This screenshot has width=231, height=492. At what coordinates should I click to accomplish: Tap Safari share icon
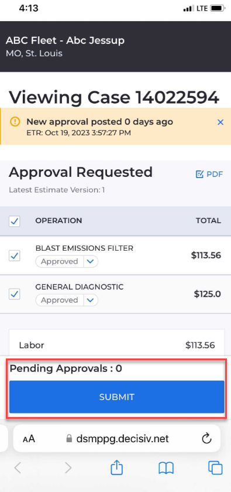point(116,469)
